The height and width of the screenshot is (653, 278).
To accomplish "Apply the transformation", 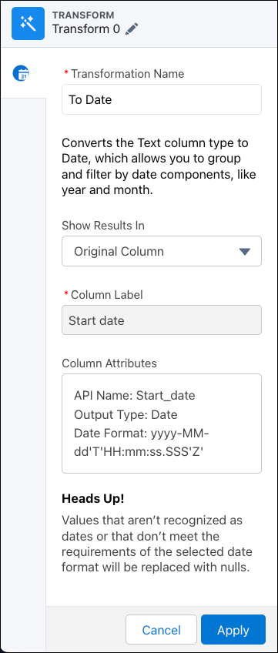I will click(233, 630).
